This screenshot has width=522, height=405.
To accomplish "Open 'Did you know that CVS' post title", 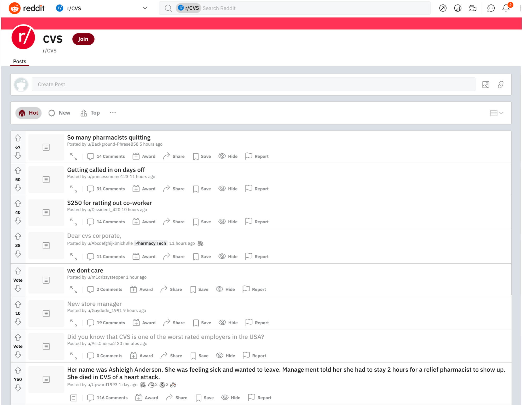I will 166,337.
